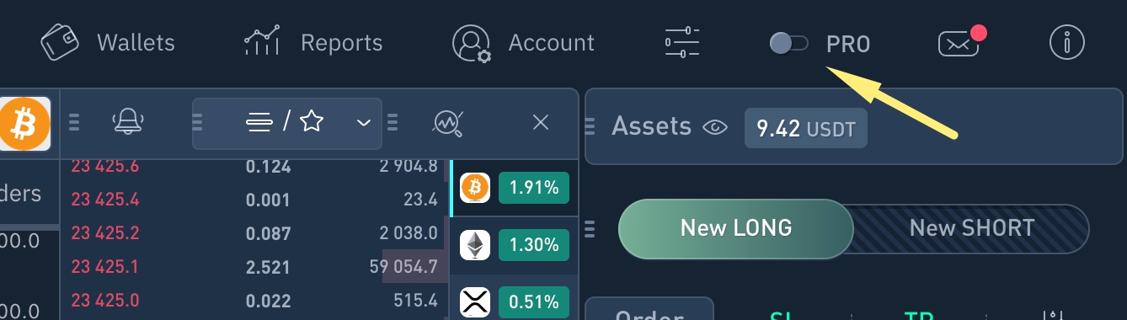1127x320 pixels.
Task: Open the price alerts bell icon
Action: [x=126, y=123]
